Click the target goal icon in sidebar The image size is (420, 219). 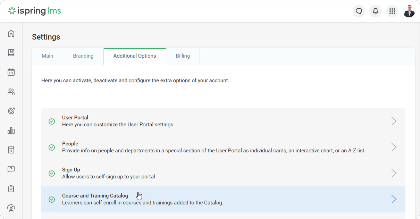11,111
